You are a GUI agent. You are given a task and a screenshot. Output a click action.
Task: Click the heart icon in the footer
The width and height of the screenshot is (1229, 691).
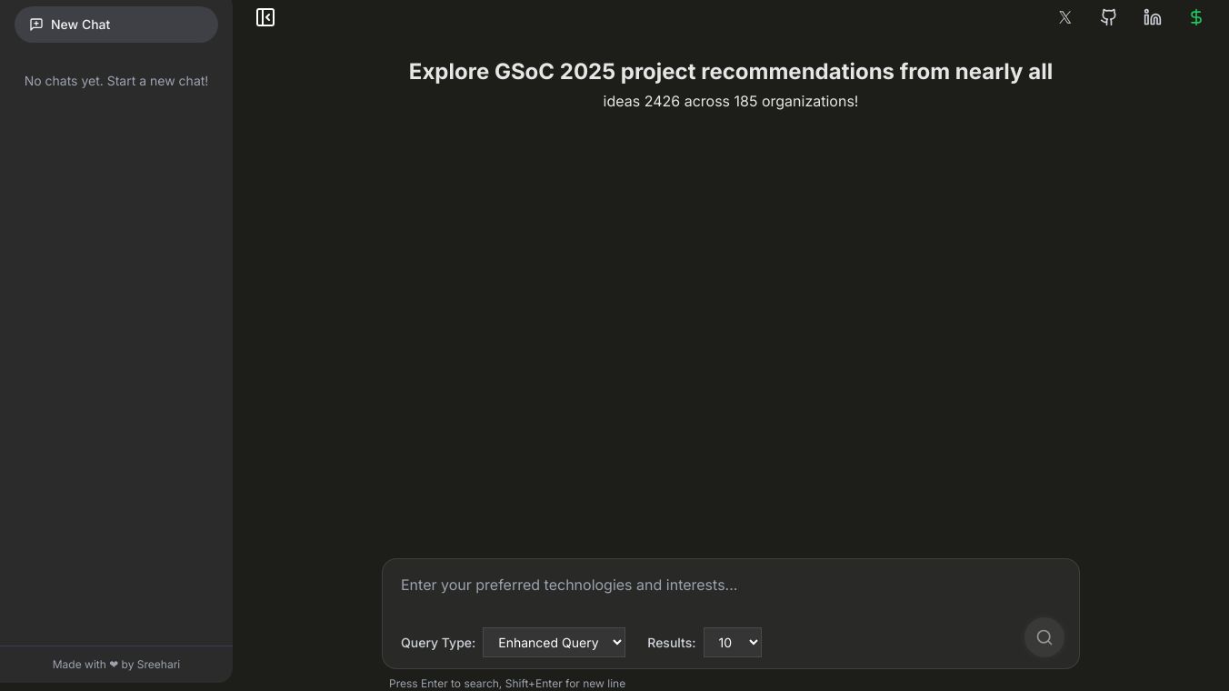pyautogui.click(x=114, y=665)
